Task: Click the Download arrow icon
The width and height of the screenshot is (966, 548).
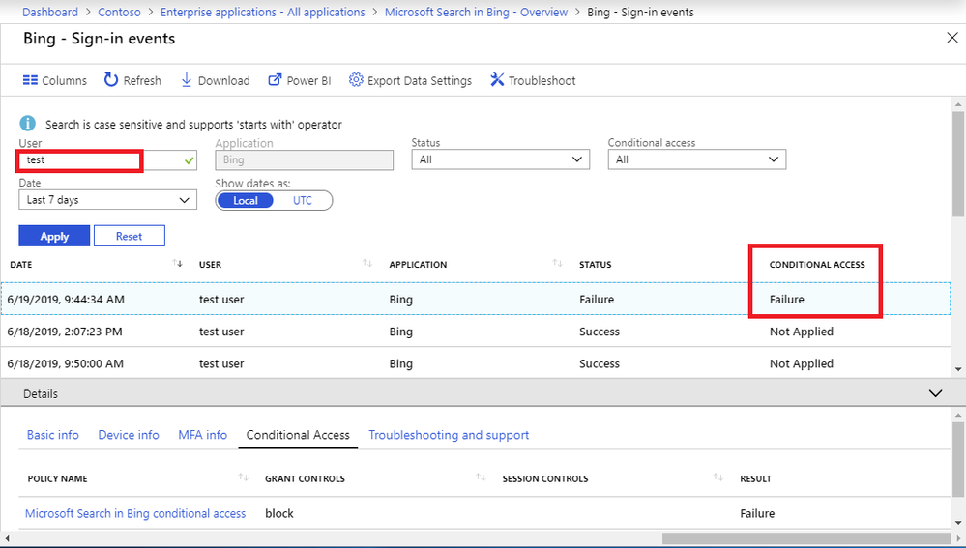Action: tap(186, 80)
